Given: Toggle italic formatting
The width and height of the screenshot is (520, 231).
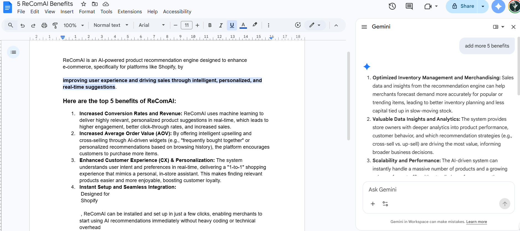Looking at the screenshot, I should (221, 25).
